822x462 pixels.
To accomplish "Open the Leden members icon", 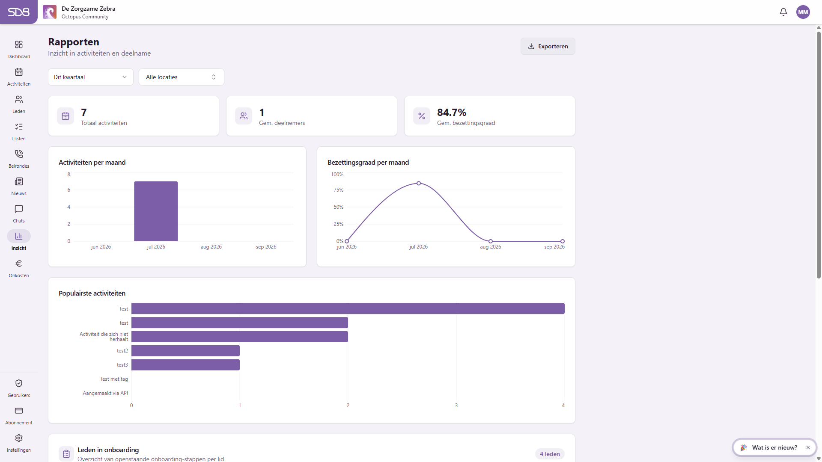I will 19,99.
